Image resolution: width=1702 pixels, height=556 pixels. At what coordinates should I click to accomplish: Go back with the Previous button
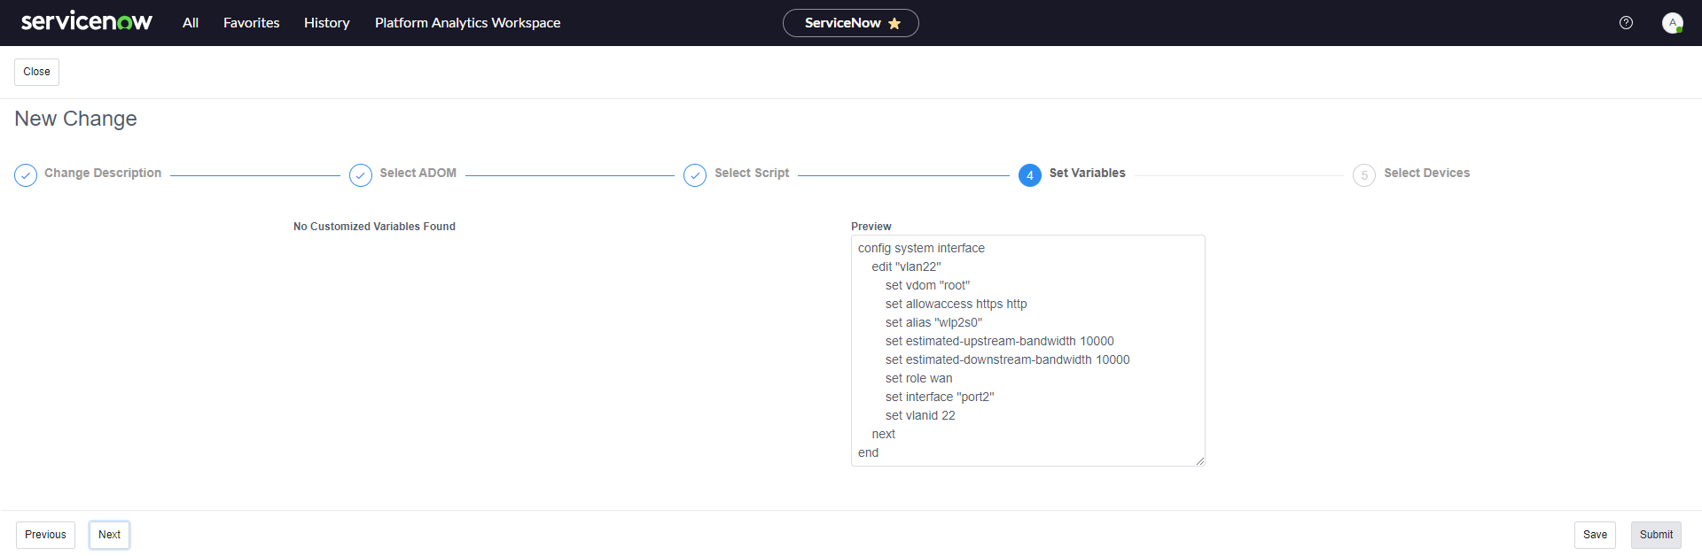tap(45, 535)
